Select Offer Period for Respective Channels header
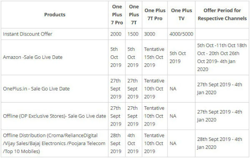250x158 pixels. [222, 14]
